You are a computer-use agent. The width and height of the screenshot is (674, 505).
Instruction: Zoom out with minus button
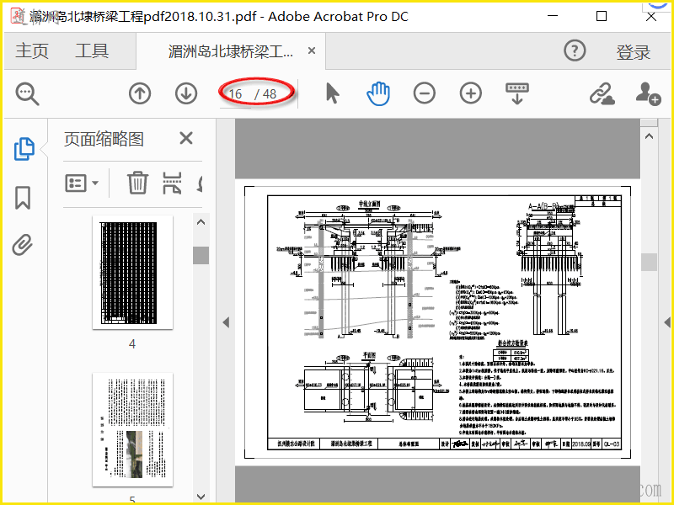tap(425, 93)
